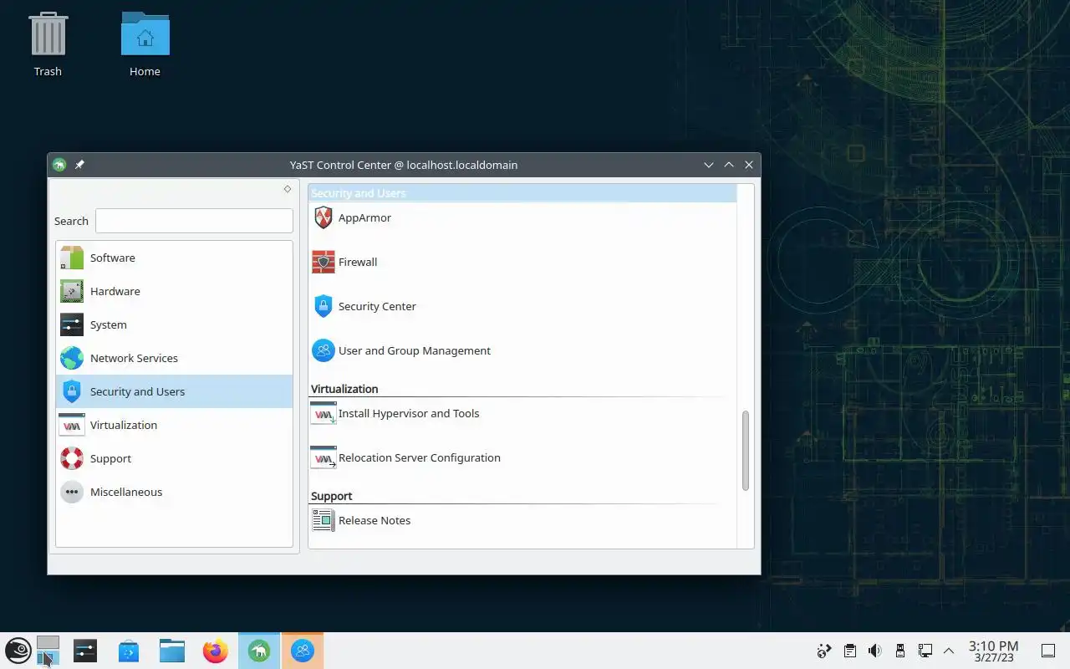This screenshot has width=1070, height=669.
Task: Expand hidden system tray icons arrow
Action: coord(949,651)
